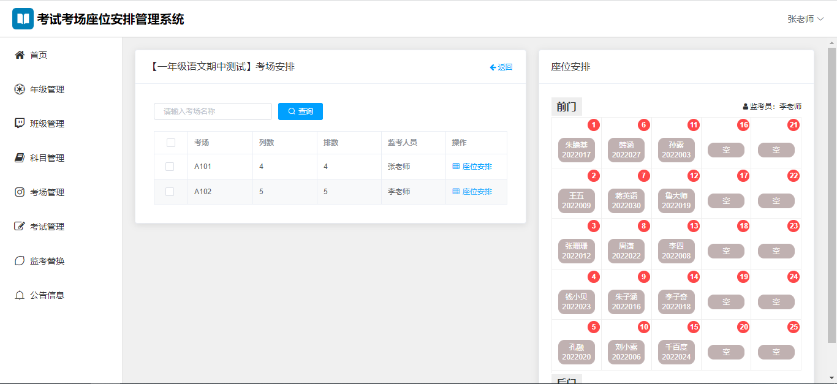Select seat of 韩涵 2022027

point(626,150)
